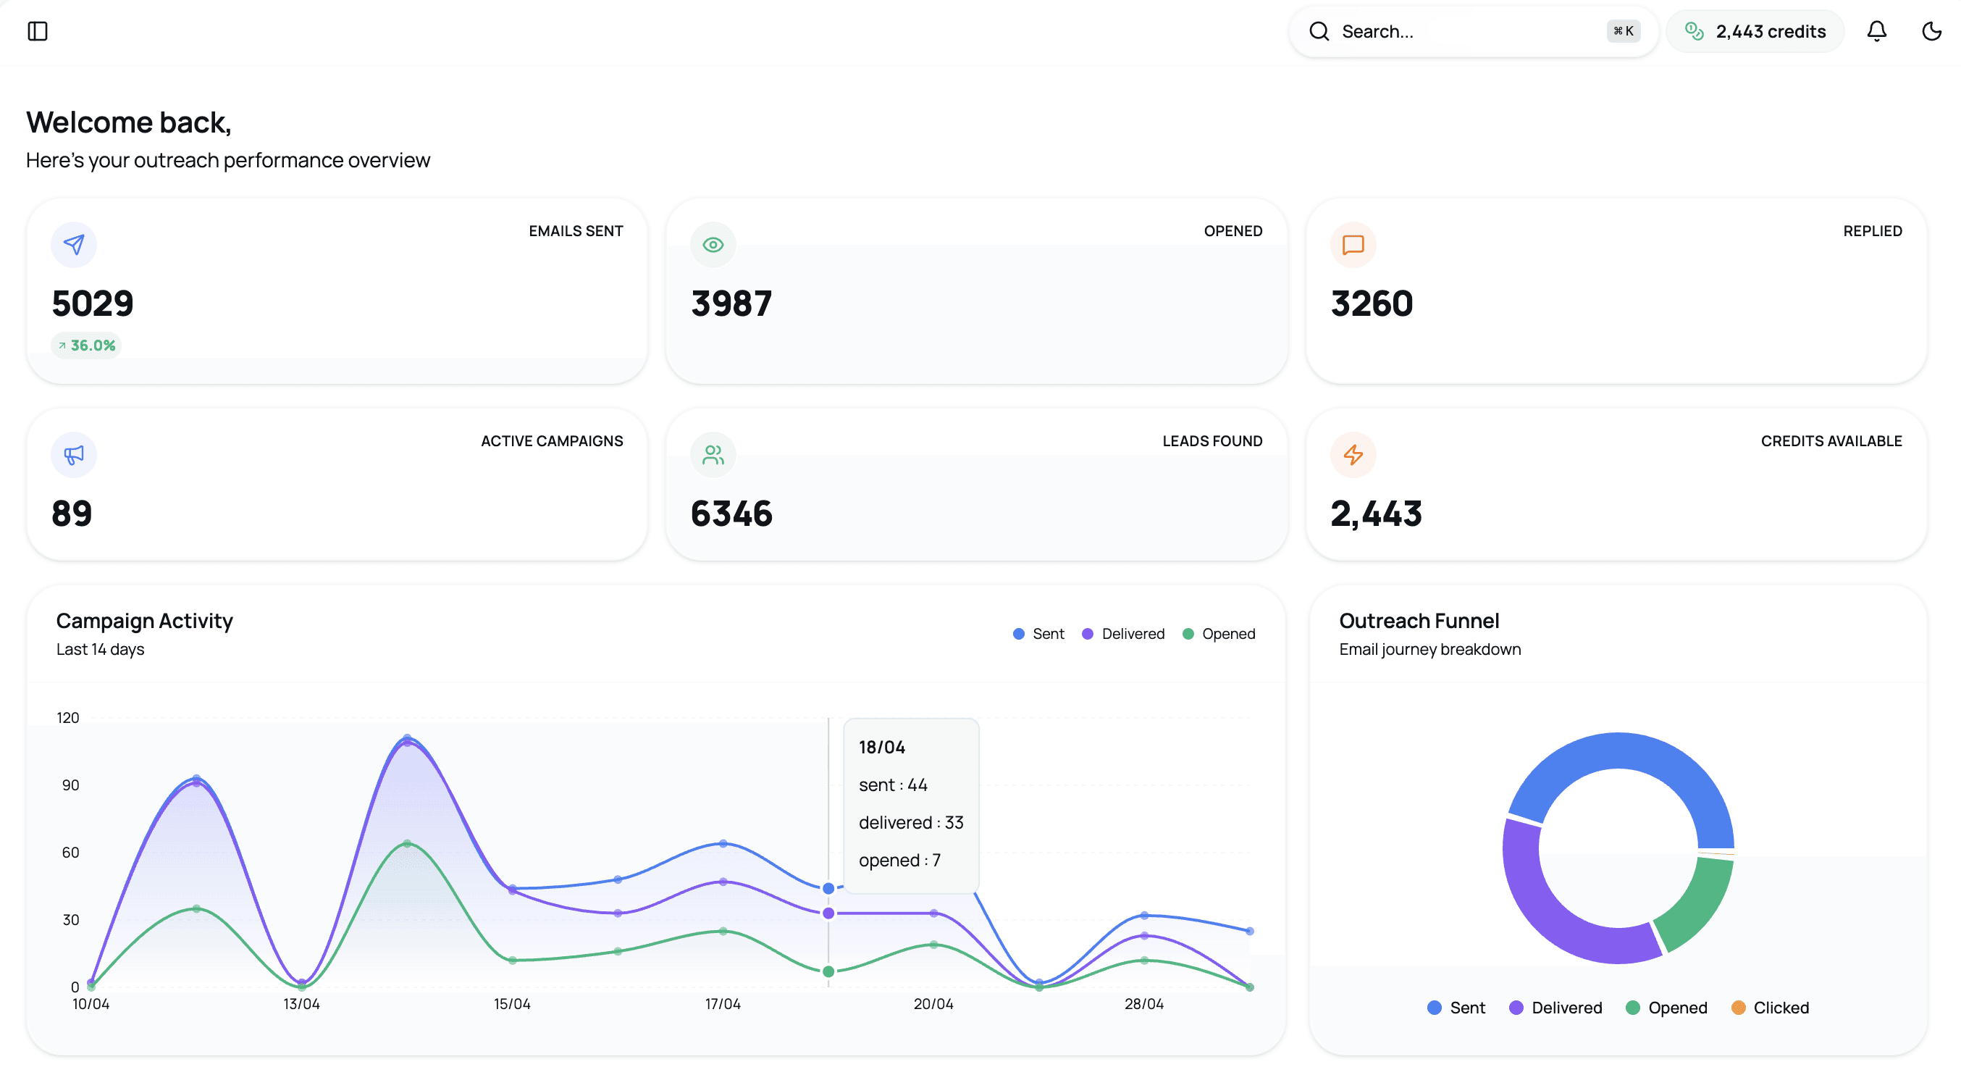Click the LEADS FOUND card label
Viewport: 1961px width, 1075px height.
point(1212,441)
